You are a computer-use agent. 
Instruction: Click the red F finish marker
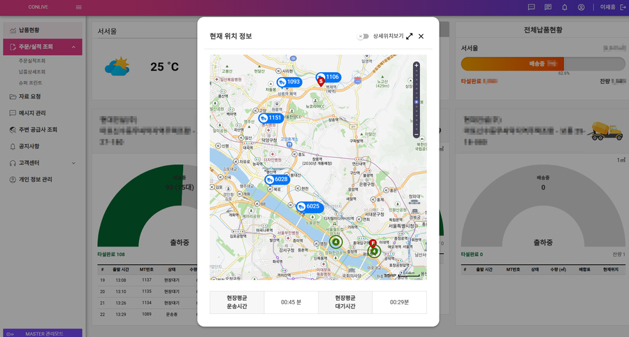point(373,242)
